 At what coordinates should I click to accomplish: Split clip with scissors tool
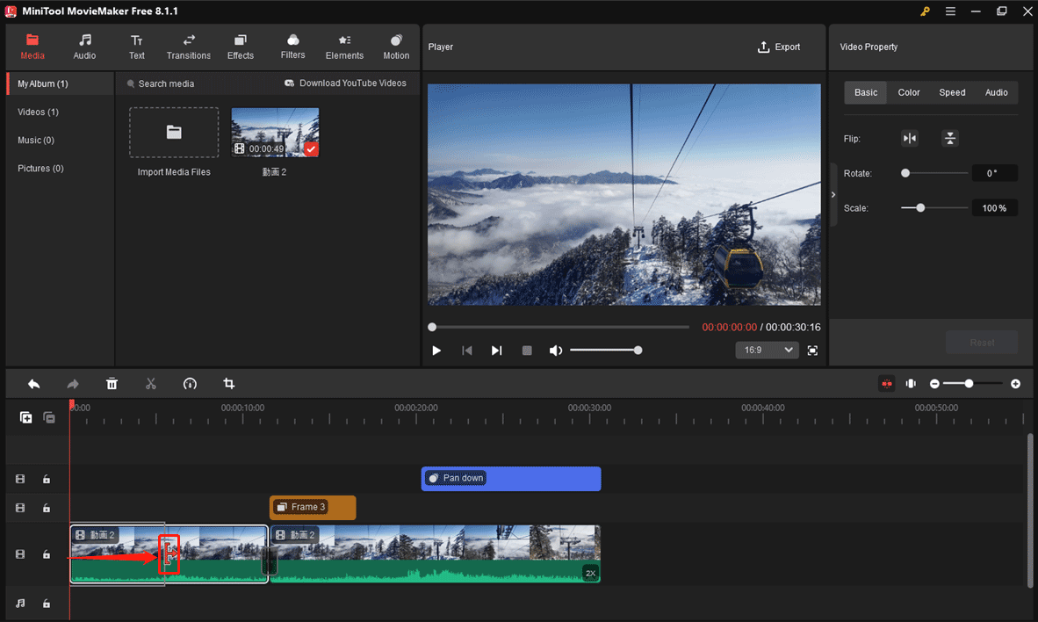pyautogui.click(x=151, y=384)
